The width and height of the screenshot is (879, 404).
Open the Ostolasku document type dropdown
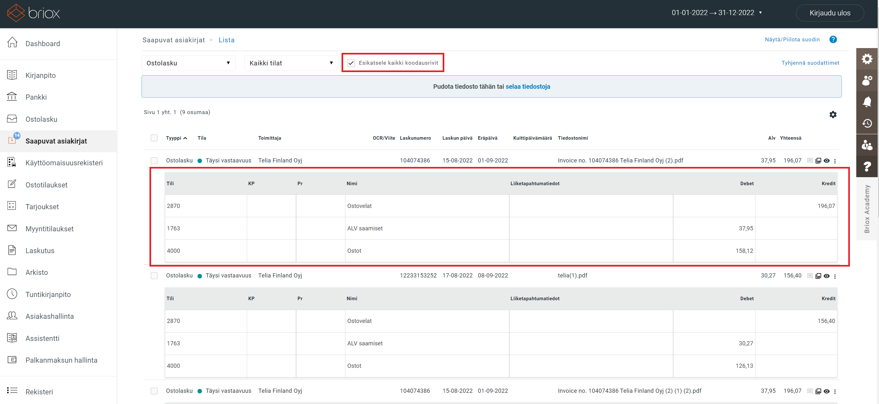(x=188, y=63)
